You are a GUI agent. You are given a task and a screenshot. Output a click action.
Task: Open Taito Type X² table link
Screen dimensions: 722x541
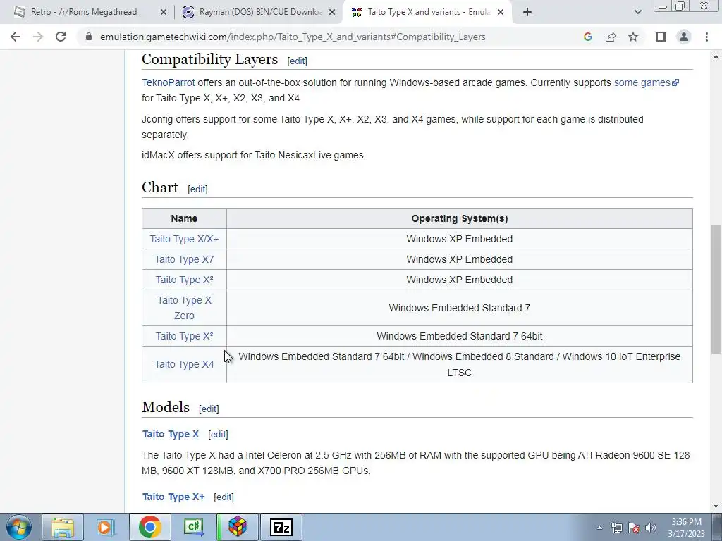[184, 280]
